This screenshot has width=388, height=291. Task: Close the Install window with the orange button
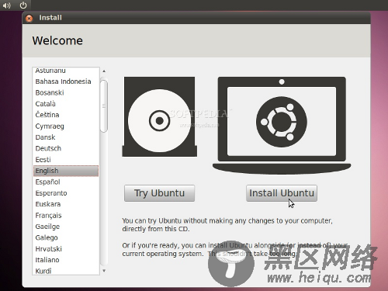[29, 18]
